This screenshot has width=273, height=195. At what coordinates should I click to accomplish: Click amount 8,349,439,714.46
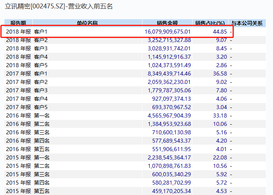tap(169, 74)
